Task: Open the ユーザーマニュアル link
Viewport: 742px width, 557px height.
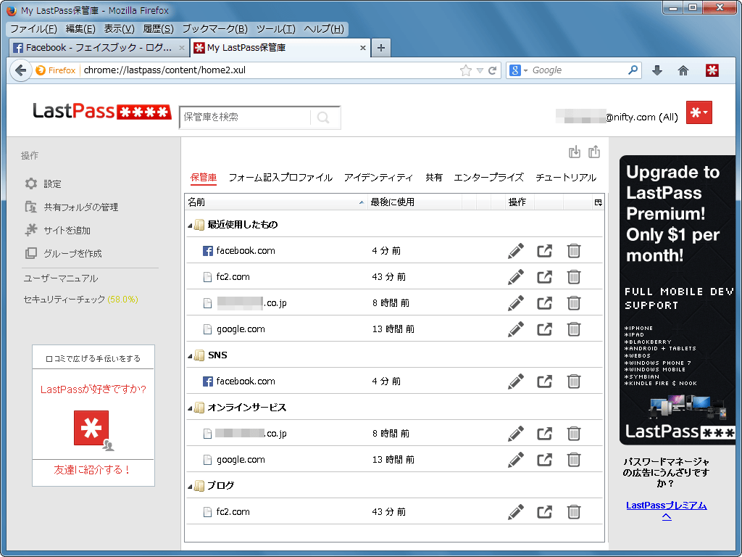Action: tap(61, 278)
